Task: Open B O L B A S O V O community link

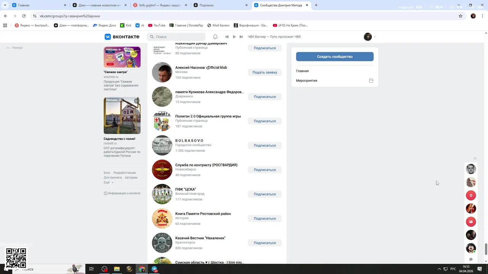Action: pyautogui.click(x=189, y=140)
